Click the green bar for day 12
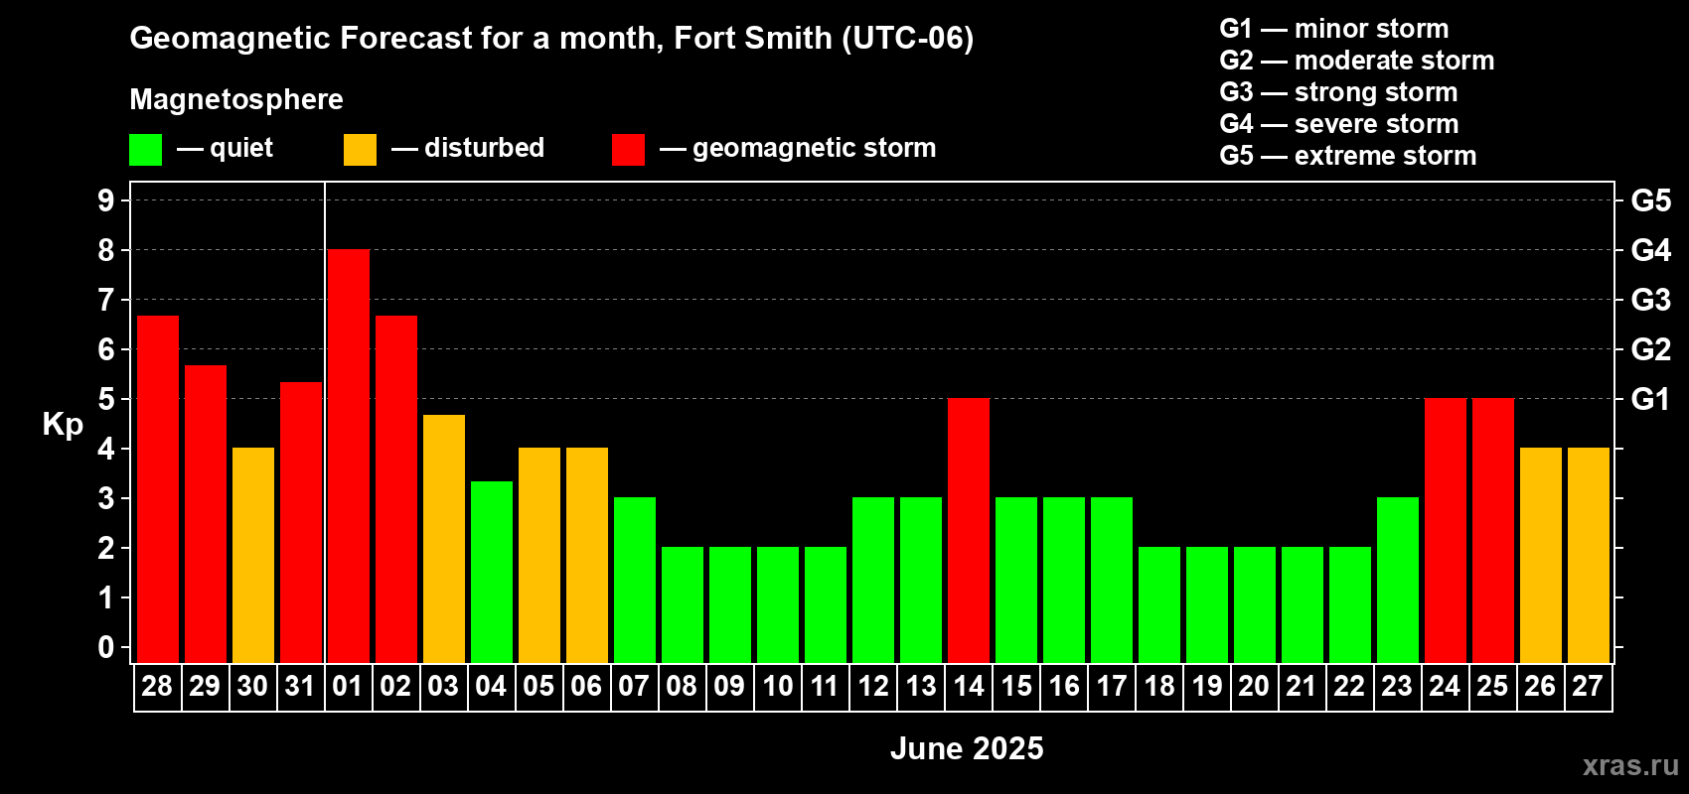The width and height of the screenshot is (1689, 794). click(x=873, y=581)
